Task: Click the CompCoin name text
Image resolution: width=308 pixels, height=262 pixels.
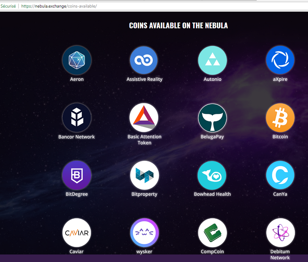Action: pyautogui.click(x=212, y=252)
